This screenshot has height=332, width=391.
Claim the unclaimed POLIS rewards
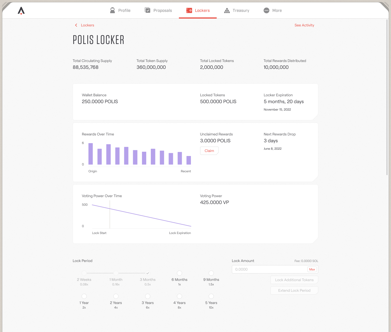[x=209, y=151]
